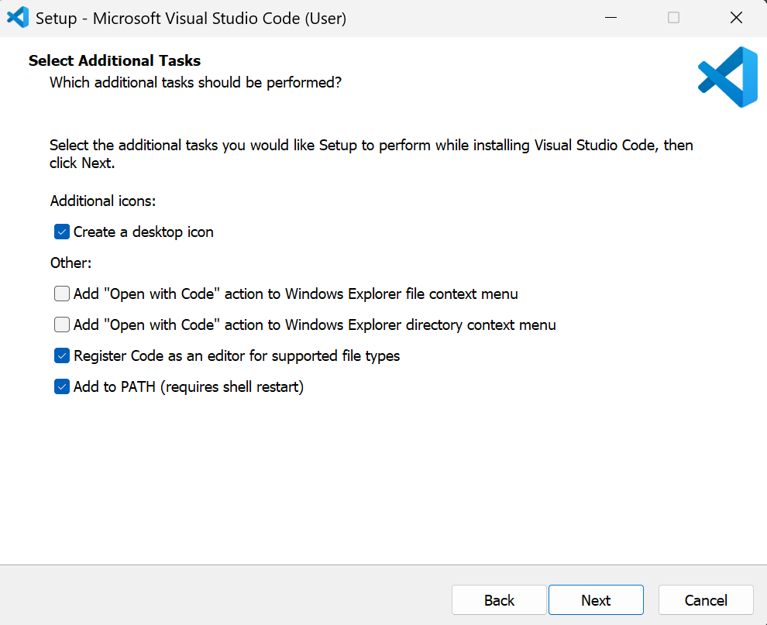
Task: Click 'Which additional tasks should be performed?' text
Action: (196, 83)
